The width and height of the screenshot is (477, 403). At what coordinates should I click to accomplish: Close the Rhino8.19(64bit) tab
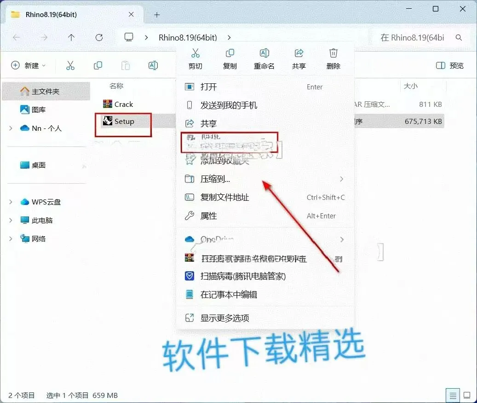(x=131, y=14)
